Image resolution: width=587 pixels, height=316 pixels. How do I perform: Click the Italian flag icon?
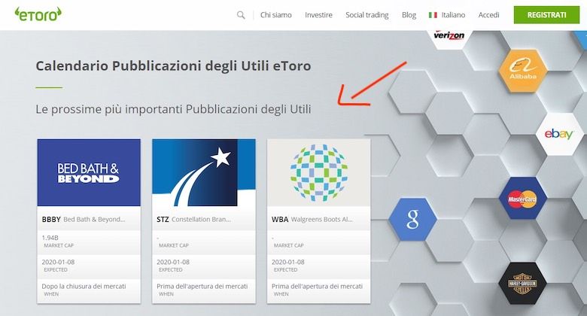(433, 15)
